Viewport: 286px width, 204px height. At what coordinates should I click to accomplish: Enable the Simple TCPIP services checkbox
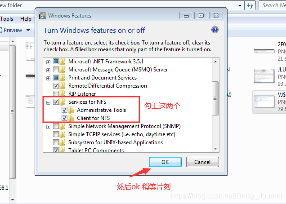click(56, 134)
